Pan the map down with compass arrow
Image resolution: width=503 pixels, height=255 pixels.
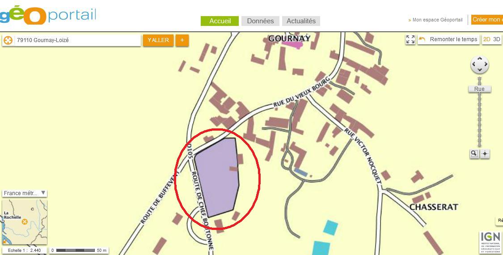click(x=480, y=70)
